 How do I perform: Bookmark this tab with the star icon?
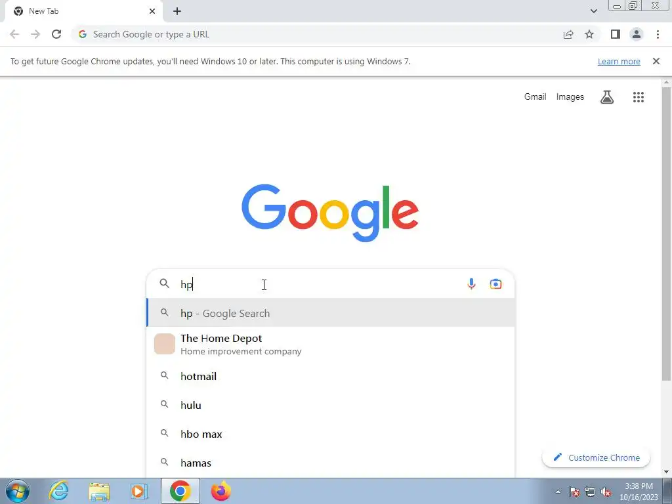point(589,34)
